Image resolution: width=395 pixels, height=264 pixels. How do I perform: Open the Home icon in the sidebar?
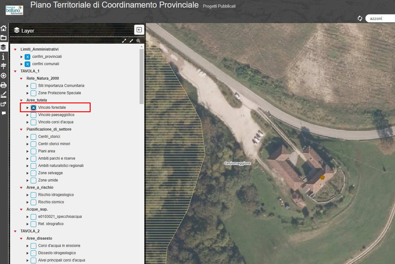pos(3,28)
